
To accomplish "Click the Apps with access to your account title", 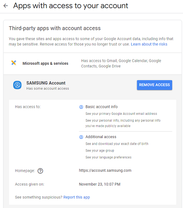I will click(71, 6).
